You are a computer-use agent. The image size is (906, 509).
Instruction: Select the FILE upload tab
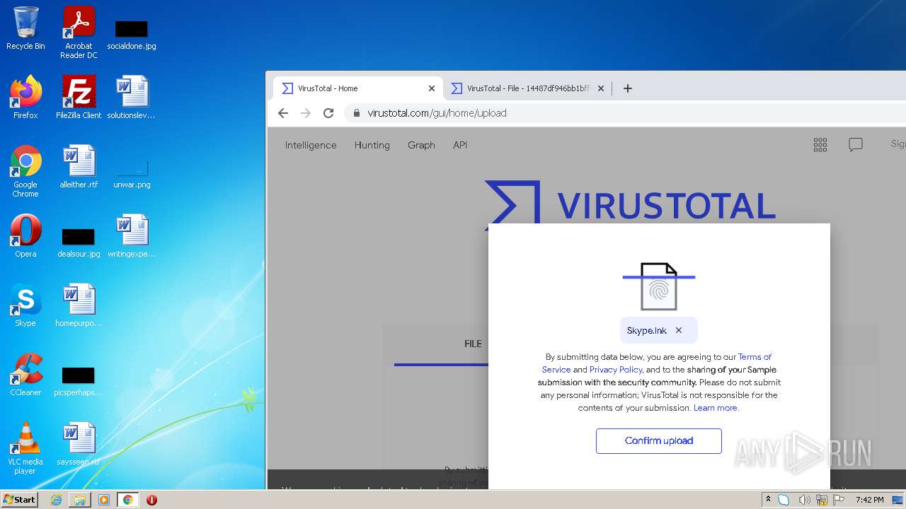click(x=473, y=344)
